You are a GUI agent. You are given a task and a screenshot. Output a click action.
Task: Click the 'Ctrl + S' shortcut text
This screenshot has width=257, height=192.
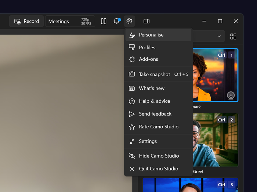click(x=181, y=74)
